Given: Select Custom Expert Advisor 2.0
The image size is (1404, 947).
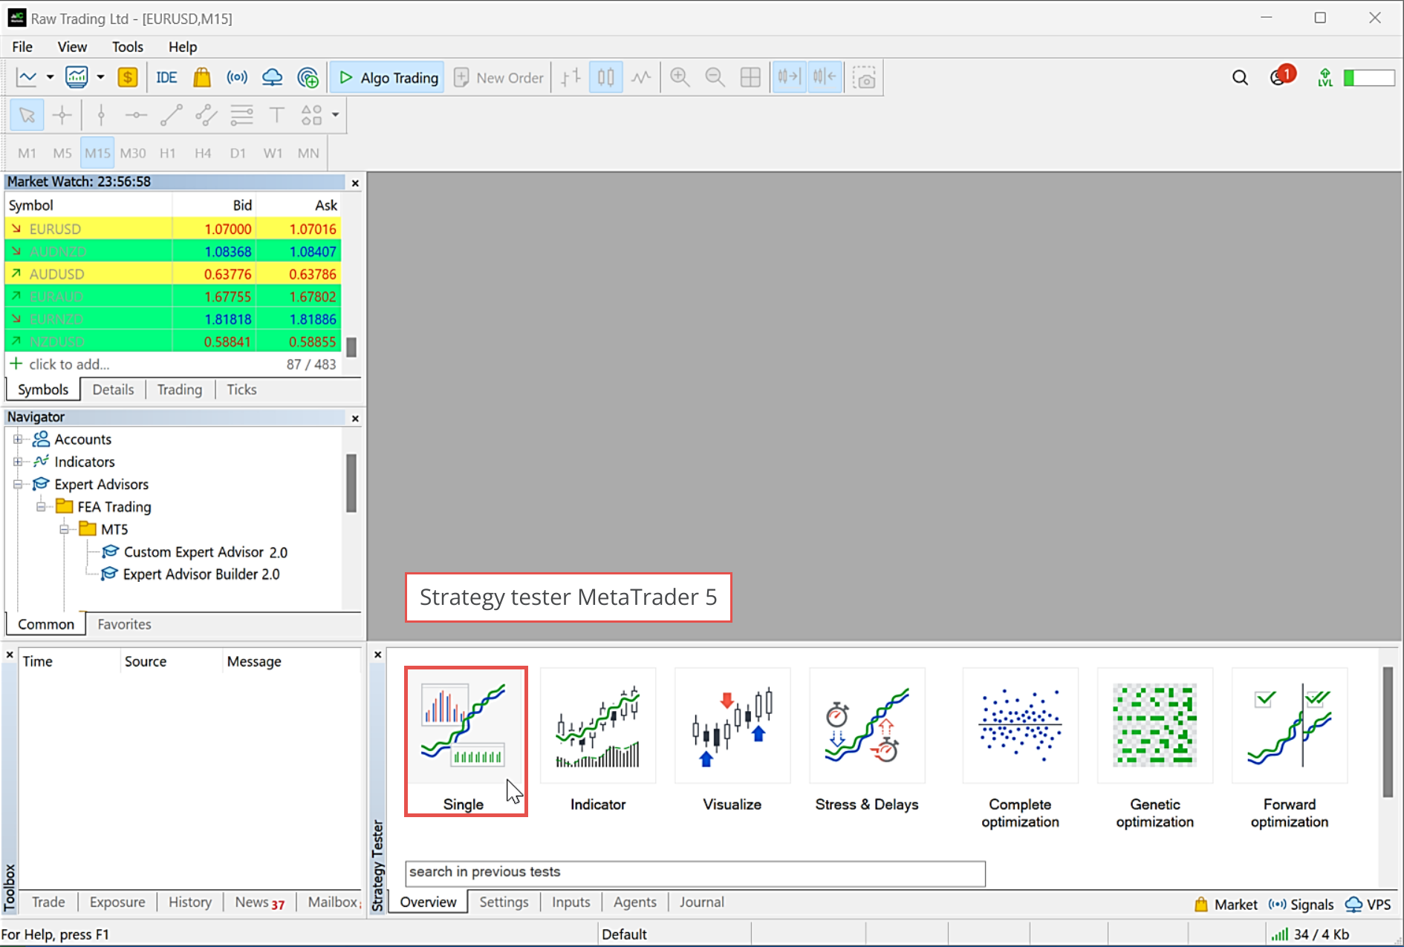Looking at the screenshot, I should tap(205, 552).
